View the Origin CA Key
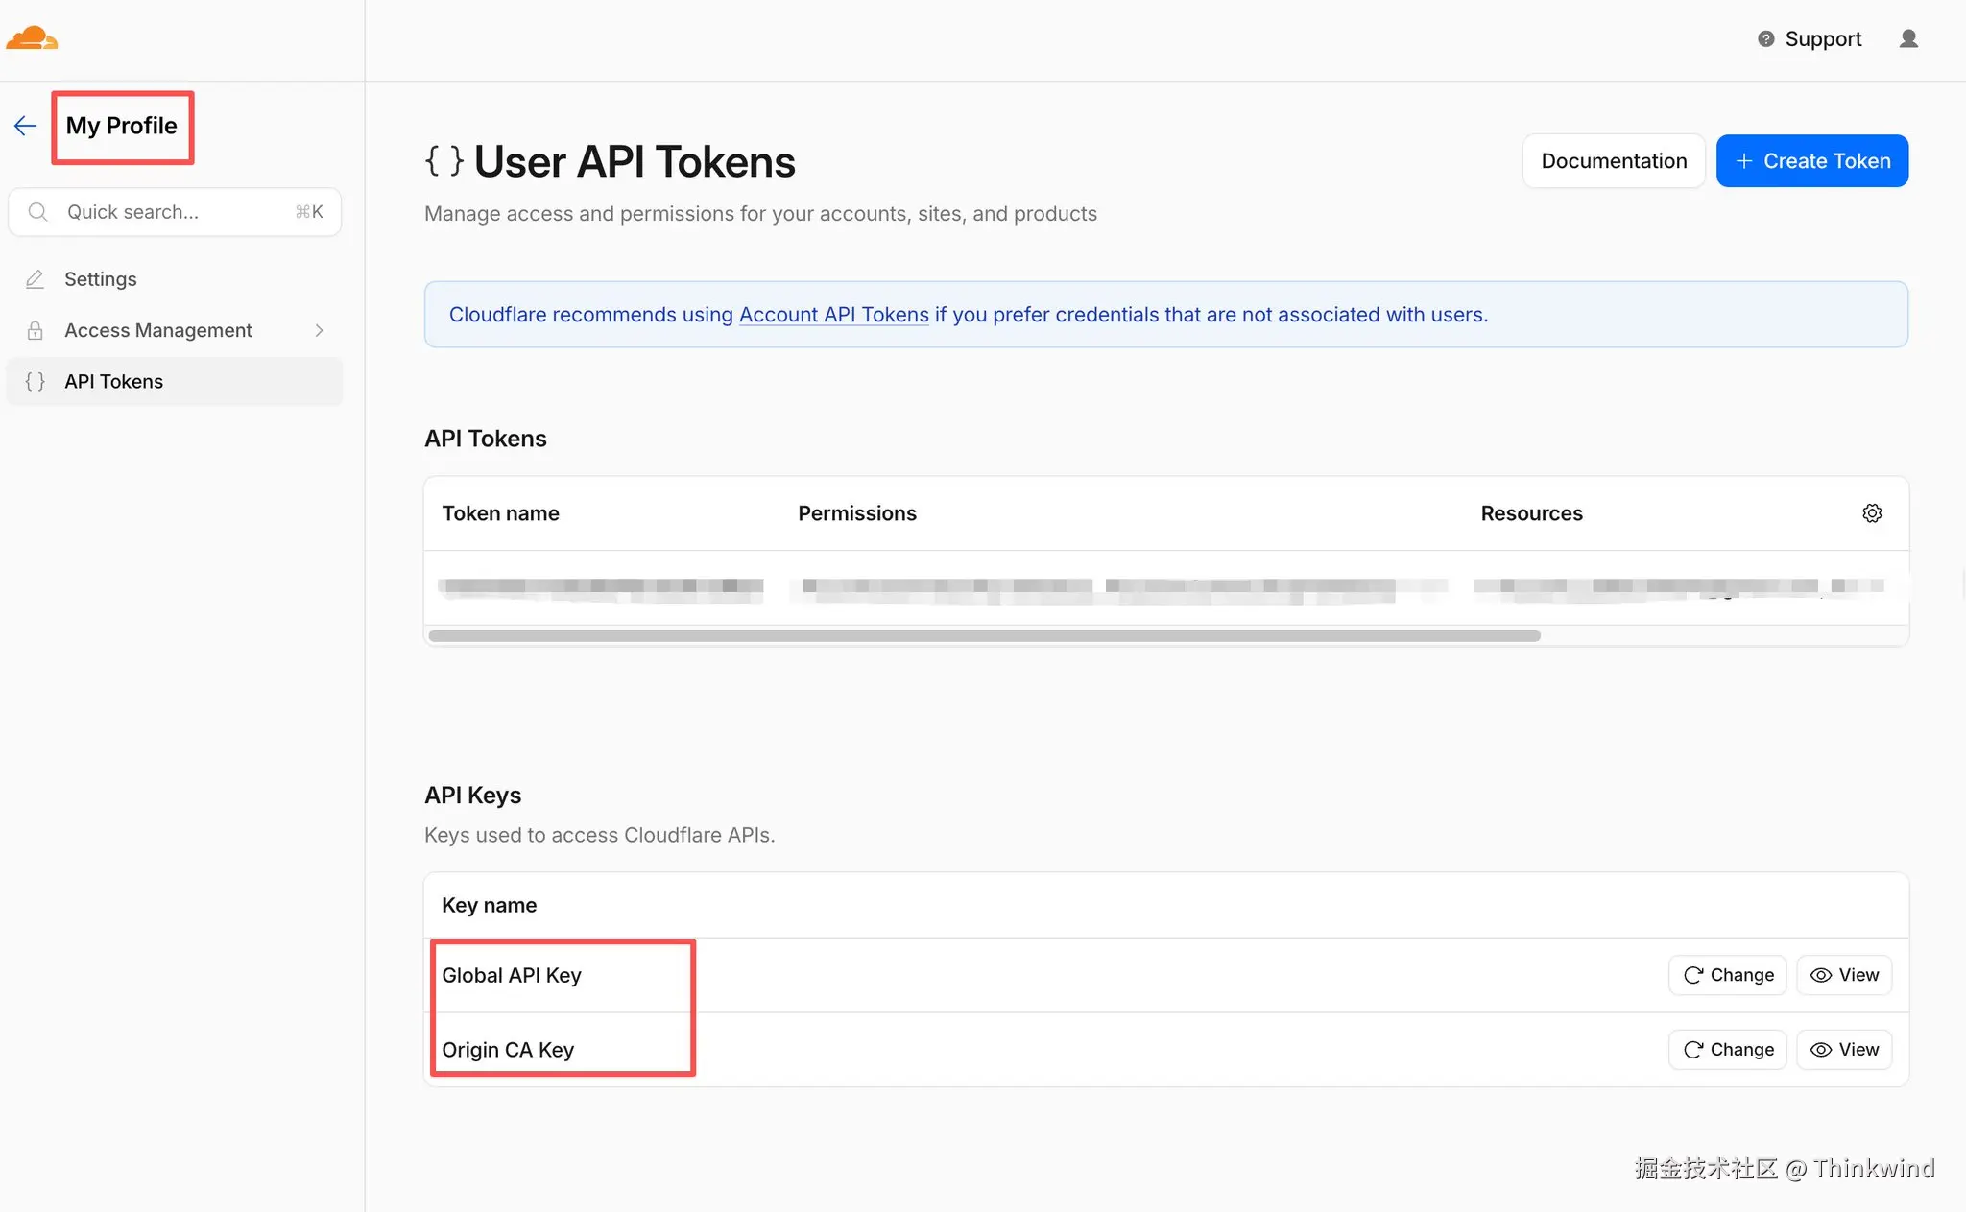This screenshot has height=1212, width=1966. coord(1844,1050)
